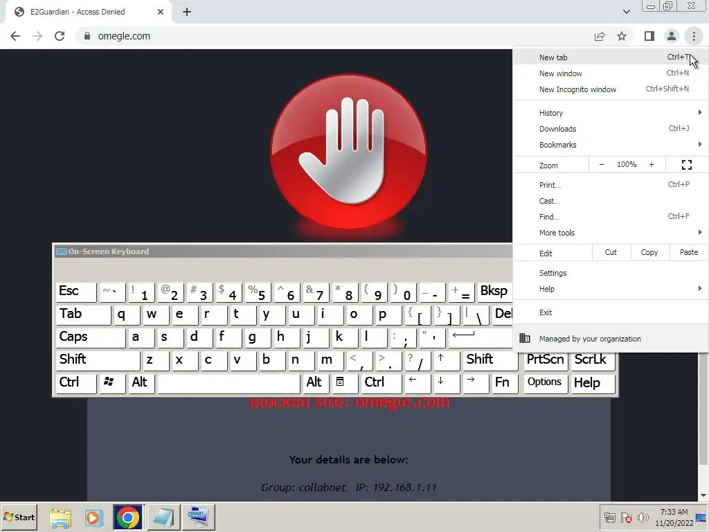Toggle the Fn key on On-Screen Keyboard

pos(505,383)
